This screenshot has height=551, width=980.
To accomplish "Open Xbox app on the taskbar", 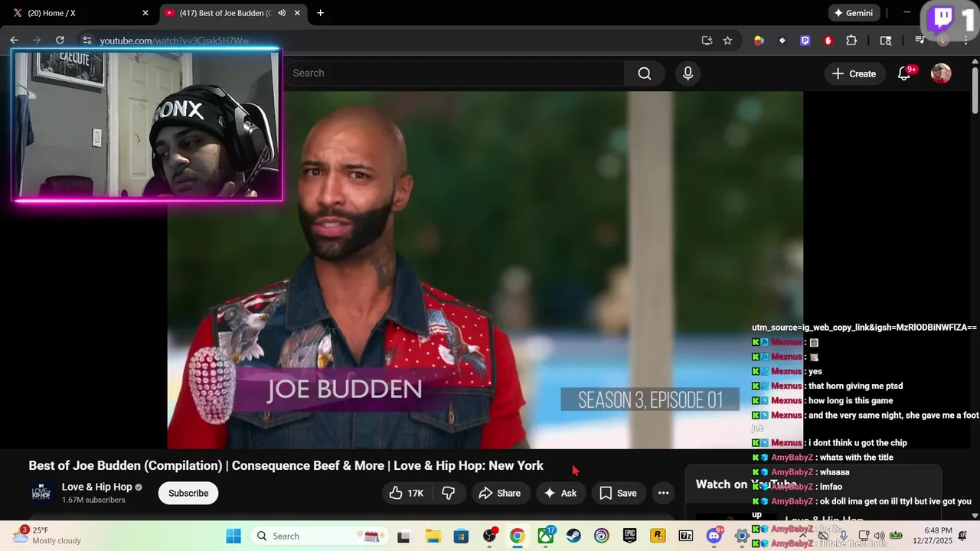I will [x=546, y=536].
